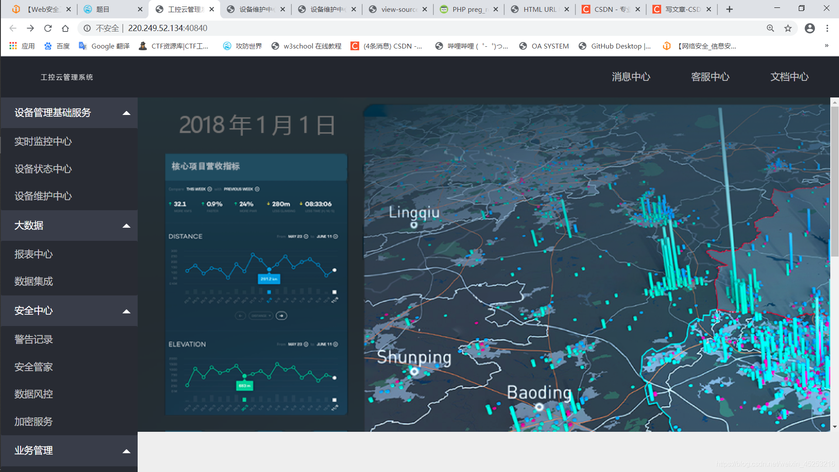Switch to the view-source tab
Image resolution: width=839 pixels, height=472 pixels.
point(397,9)
